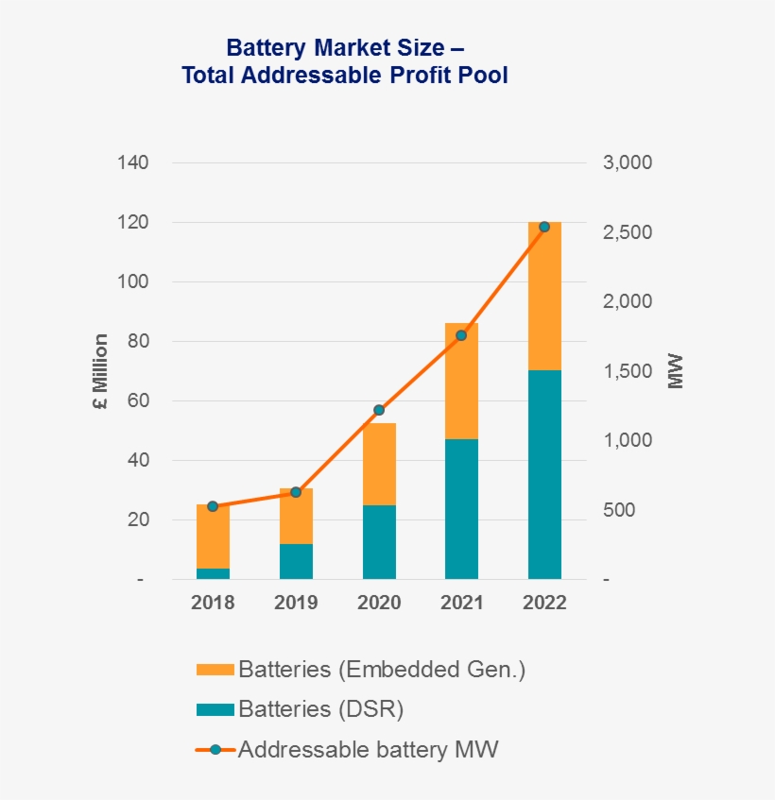Viewport: 775px width, 800px height.
Task: Click the Batteries (DSR) legend text
Action: tap(327, 709)
